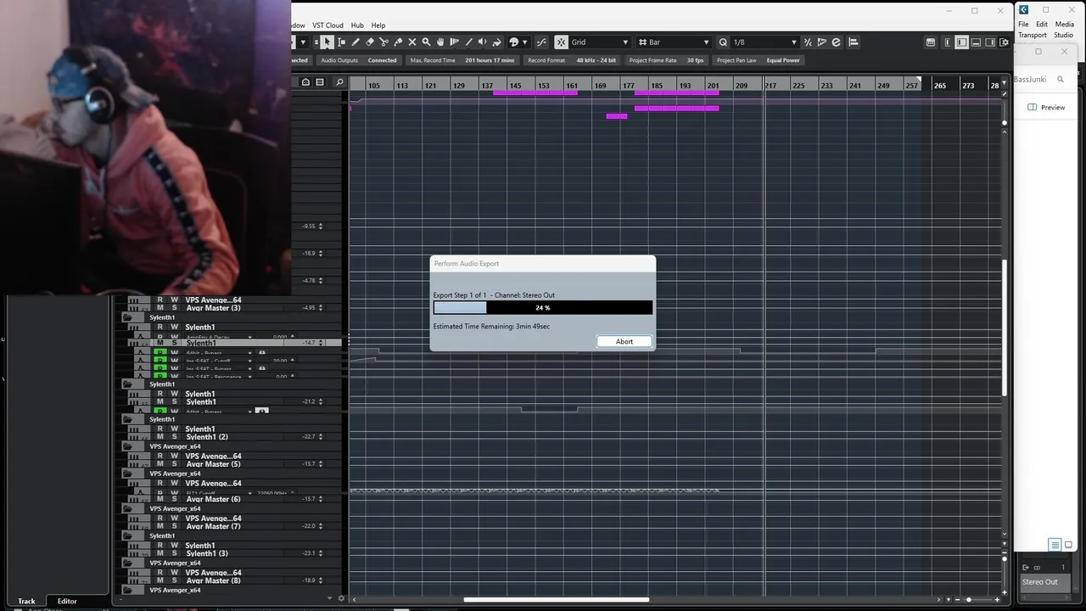Collapse the folder above Avgr Master (8)

point(128,563)
